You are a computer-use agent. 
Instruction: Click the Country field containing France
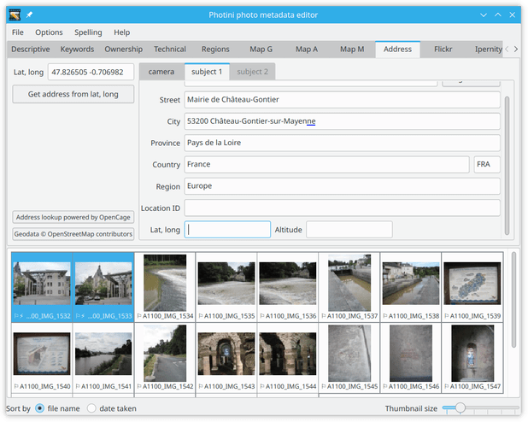pos(326,164)
